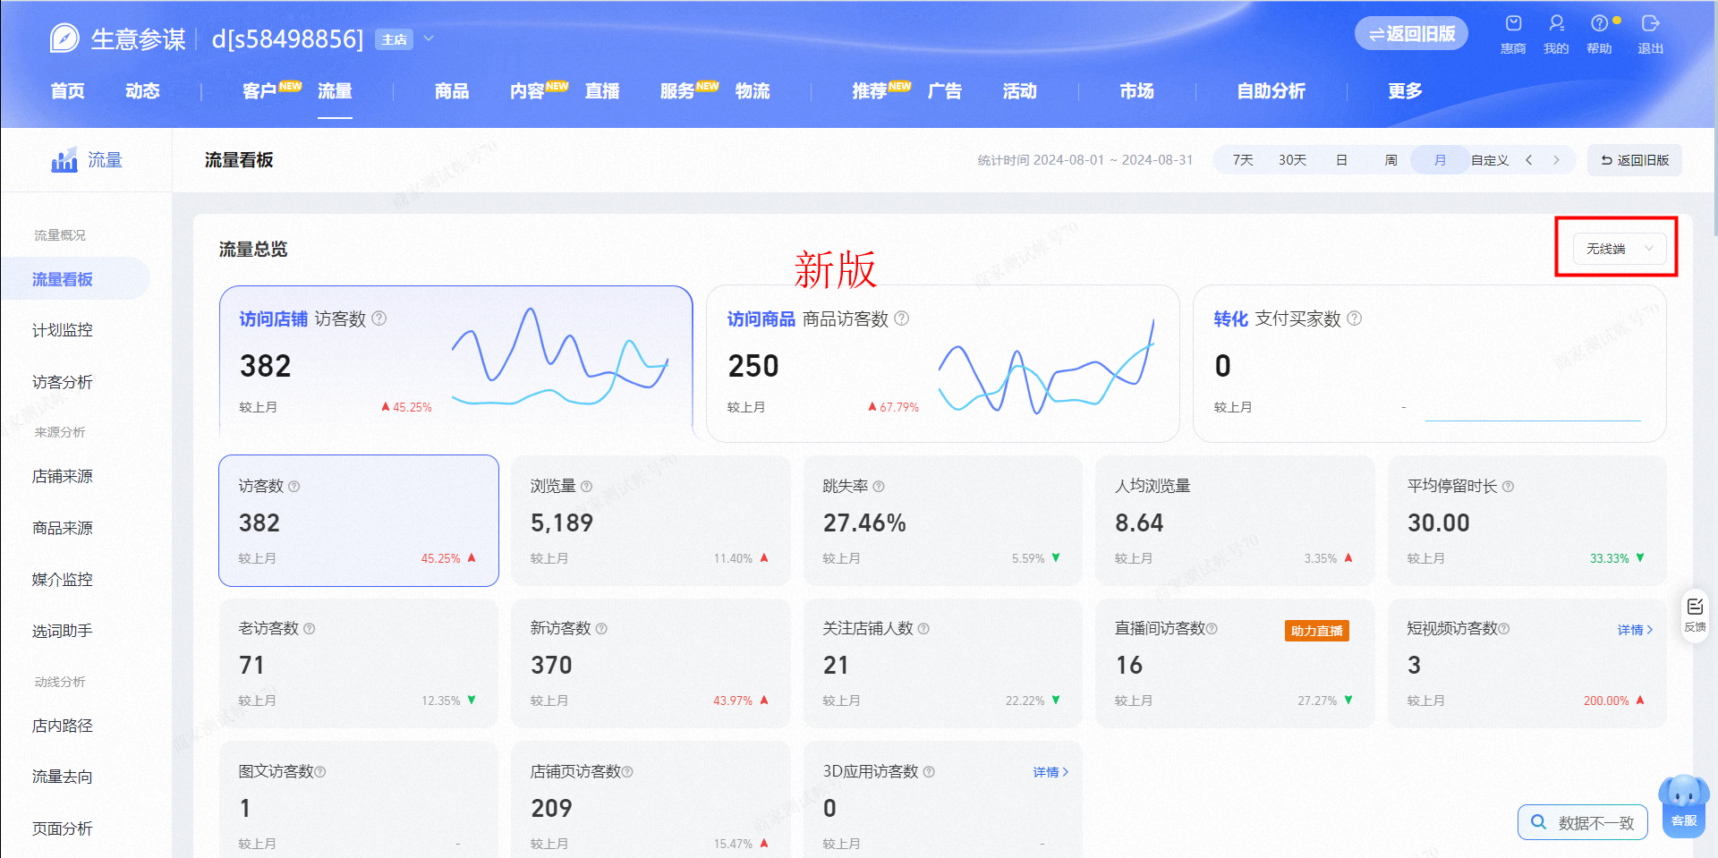Select the 浏览量 5,189 metric card

[x=651, y=521]
